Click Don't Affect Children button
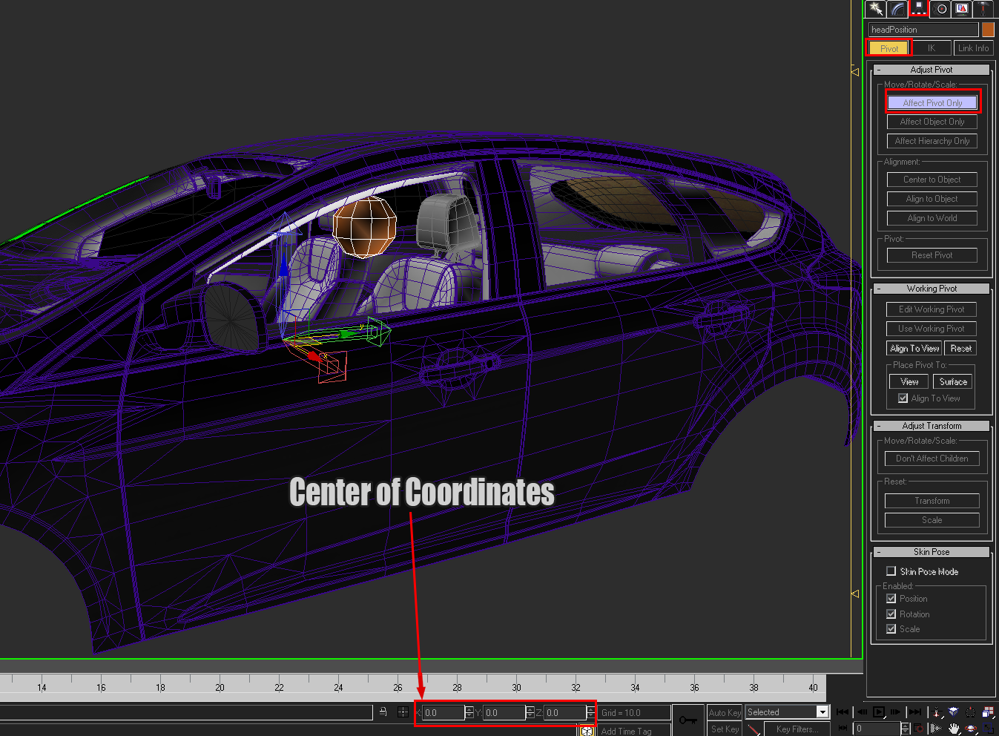This screenshot has height=736, width=999. (x=932, y=459)
